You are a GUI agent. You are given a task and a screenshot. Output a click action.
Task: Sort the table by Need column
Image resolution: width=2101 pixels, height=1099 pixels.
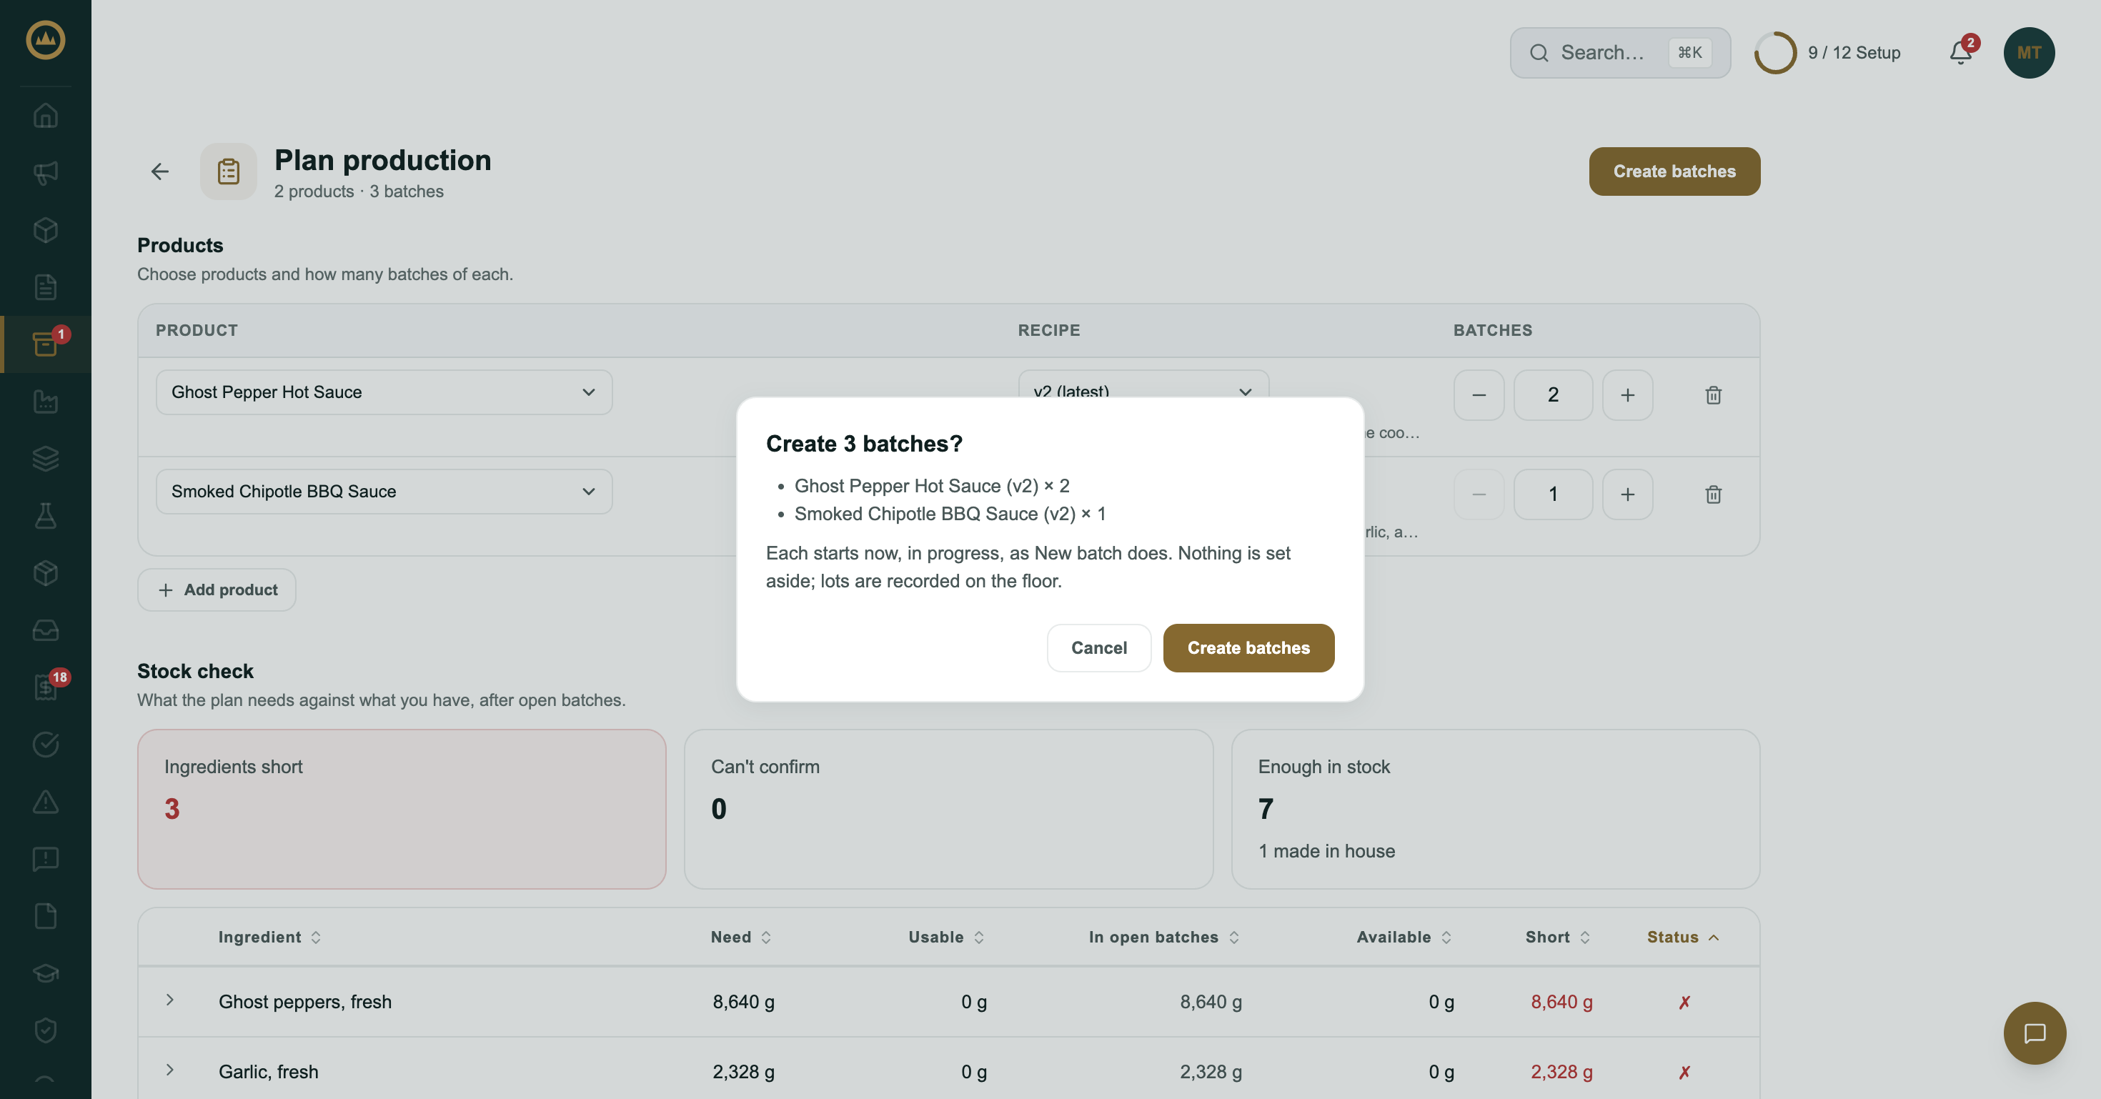tap(740, 938)
